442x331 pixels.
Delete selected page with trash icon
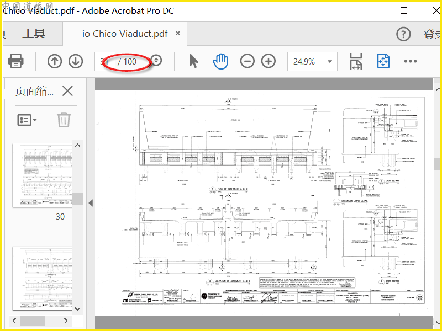[64, 120]
